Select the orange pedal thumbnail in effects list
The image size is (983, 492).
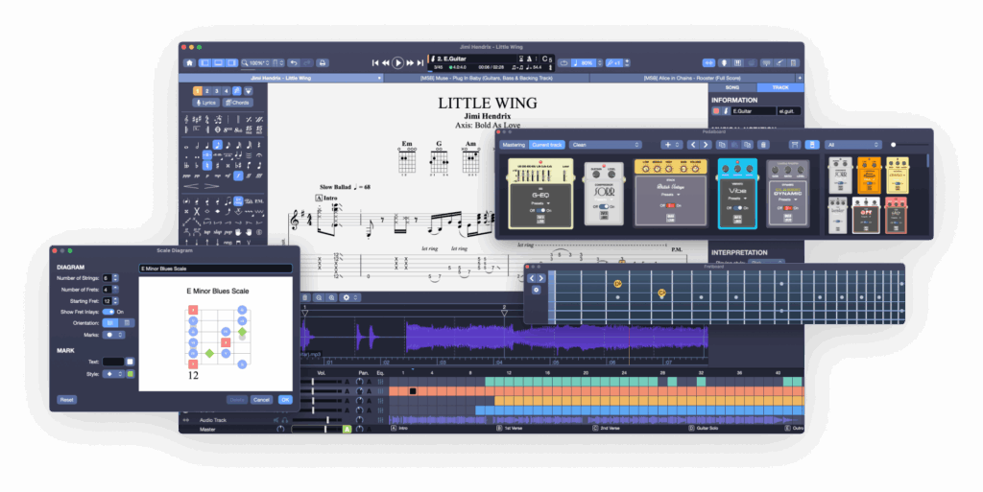click(869, 176)
